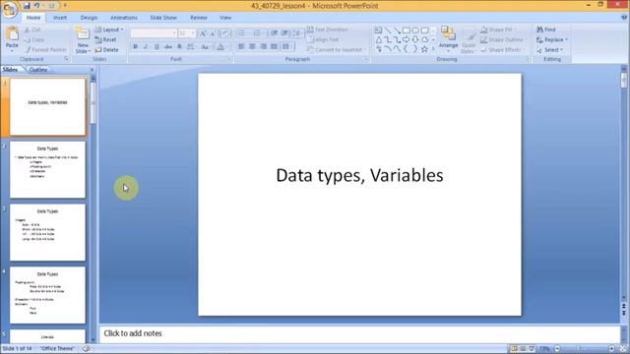Open the Slide Show ribbon tab
The height and width of the screenshot is (354, 630).
click(163, 18)
